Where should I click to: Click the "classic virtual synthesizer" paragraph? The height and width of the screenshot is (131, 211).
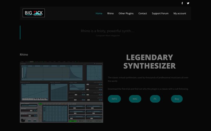coord(148,79)
